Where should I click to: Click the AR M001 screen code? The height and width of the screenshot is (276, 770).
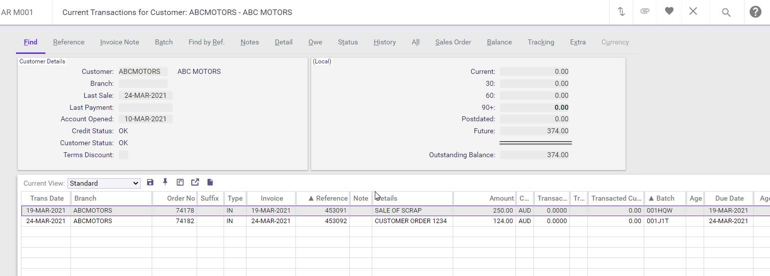pos(17,12)
